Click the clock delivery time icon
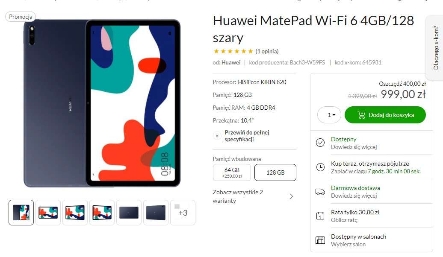This screenshot has width=443, height=257. (320, 167)
